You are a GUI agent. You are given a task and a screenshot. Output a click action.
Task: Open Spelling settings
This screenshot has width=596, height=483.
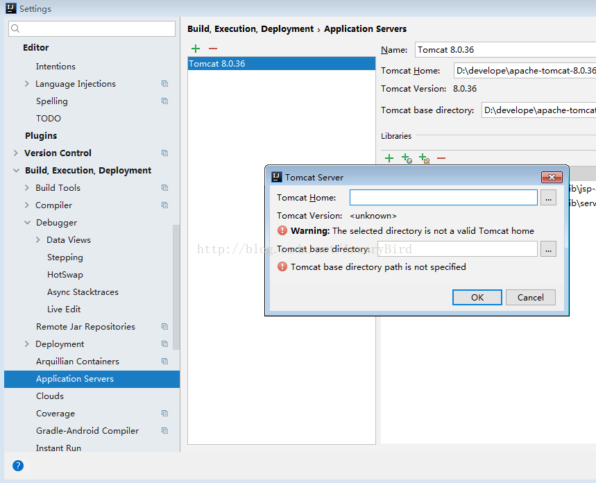point(52,101)
